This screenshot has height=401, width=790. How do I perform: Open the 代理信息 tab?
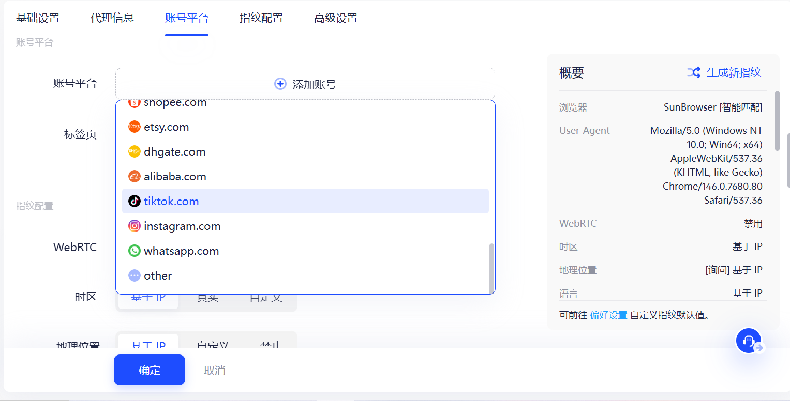[x=112, y=18]
